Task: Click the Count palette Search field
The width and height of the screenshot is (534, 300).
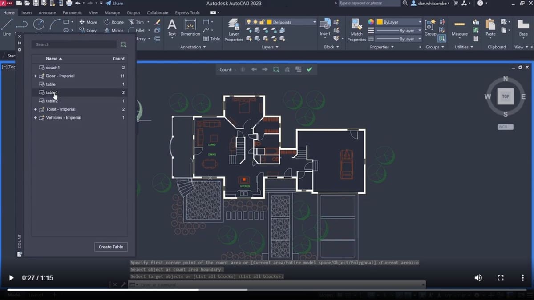Action: pyautogui.click(x=73, y=44)
